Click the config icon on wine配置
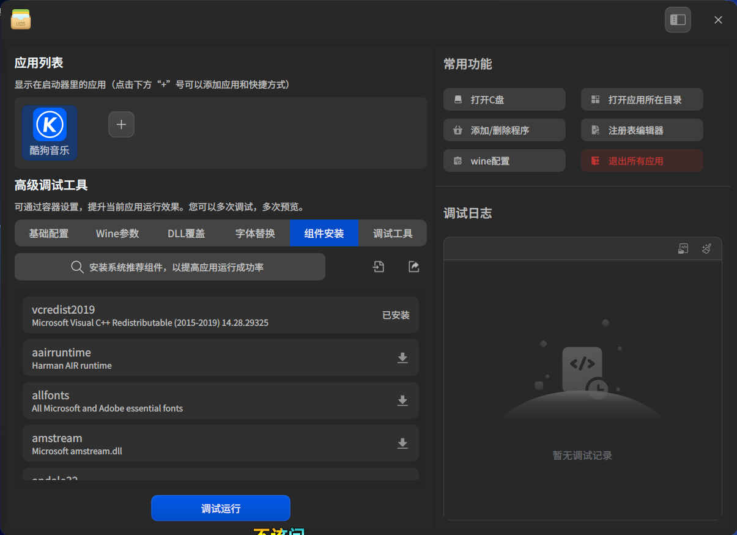The image size is (737, 535). click(x=457, y=161)
